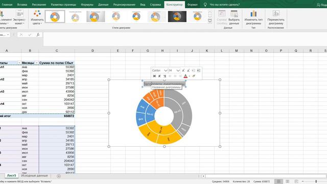This screenshot has width=327, height=184.
Task: Click the 'Сумма по полю Сбыт' header cell
Action: (x=57, y=63)
